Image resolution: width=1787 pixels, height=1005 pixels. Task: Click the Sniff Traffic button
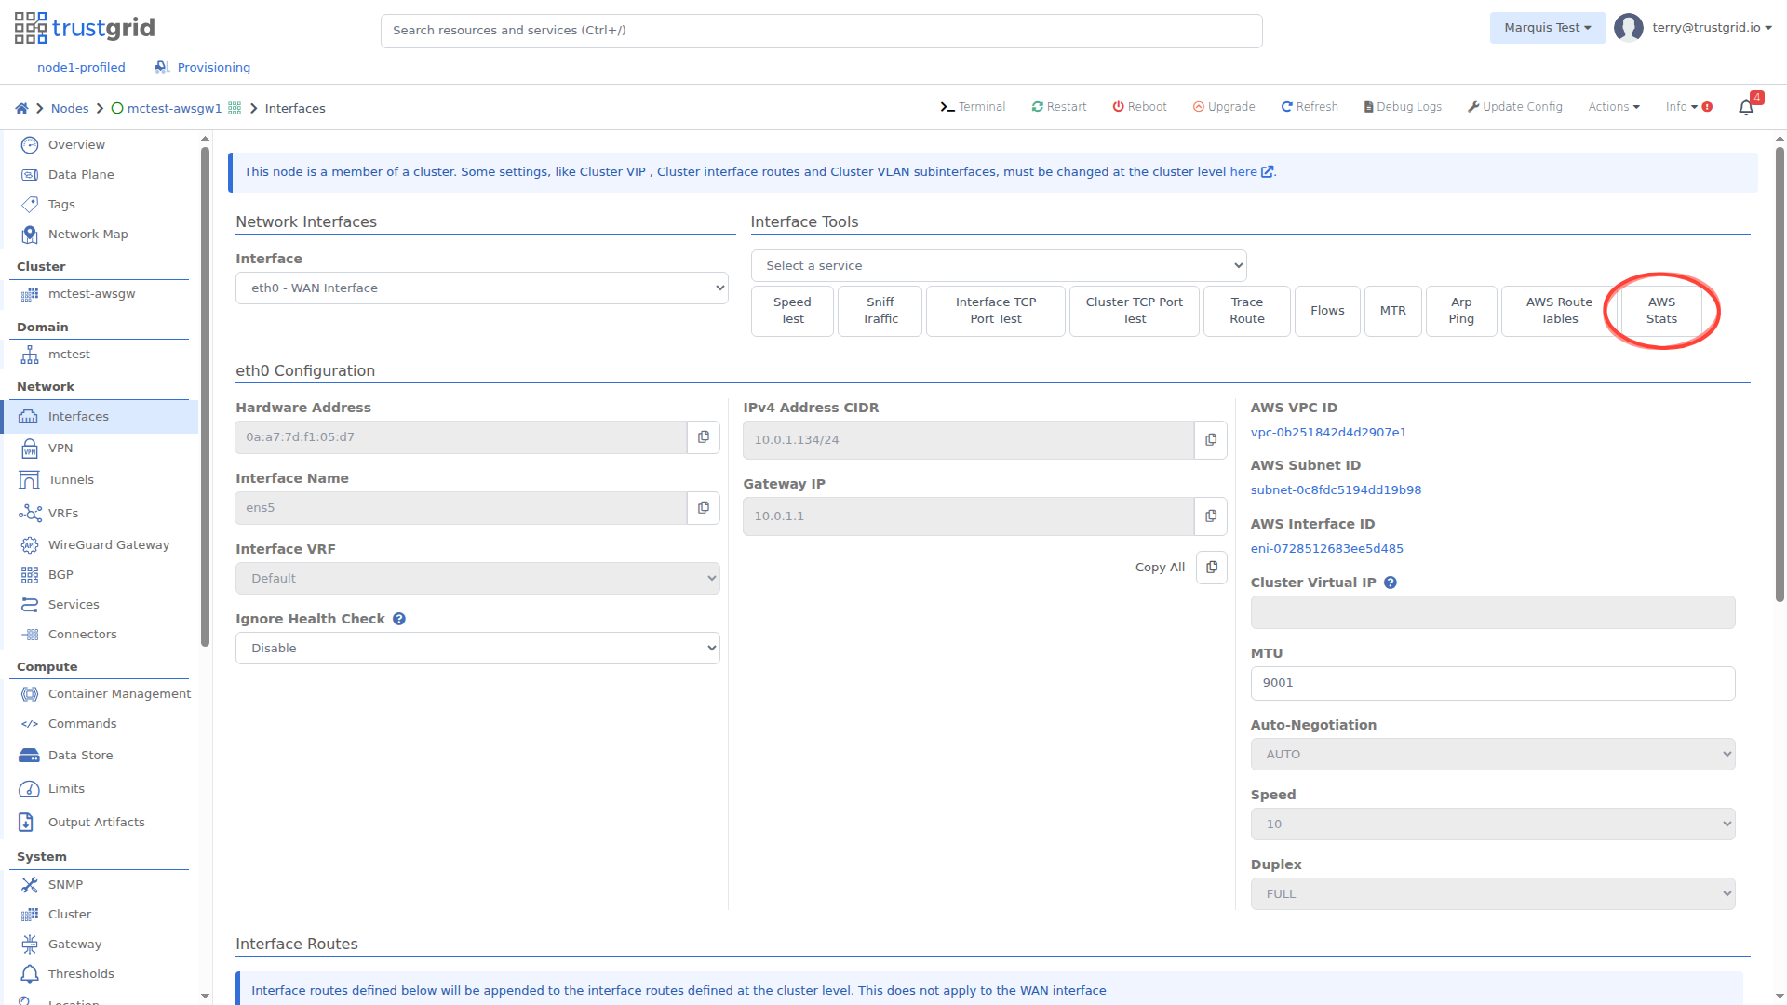tap(880, 311)
